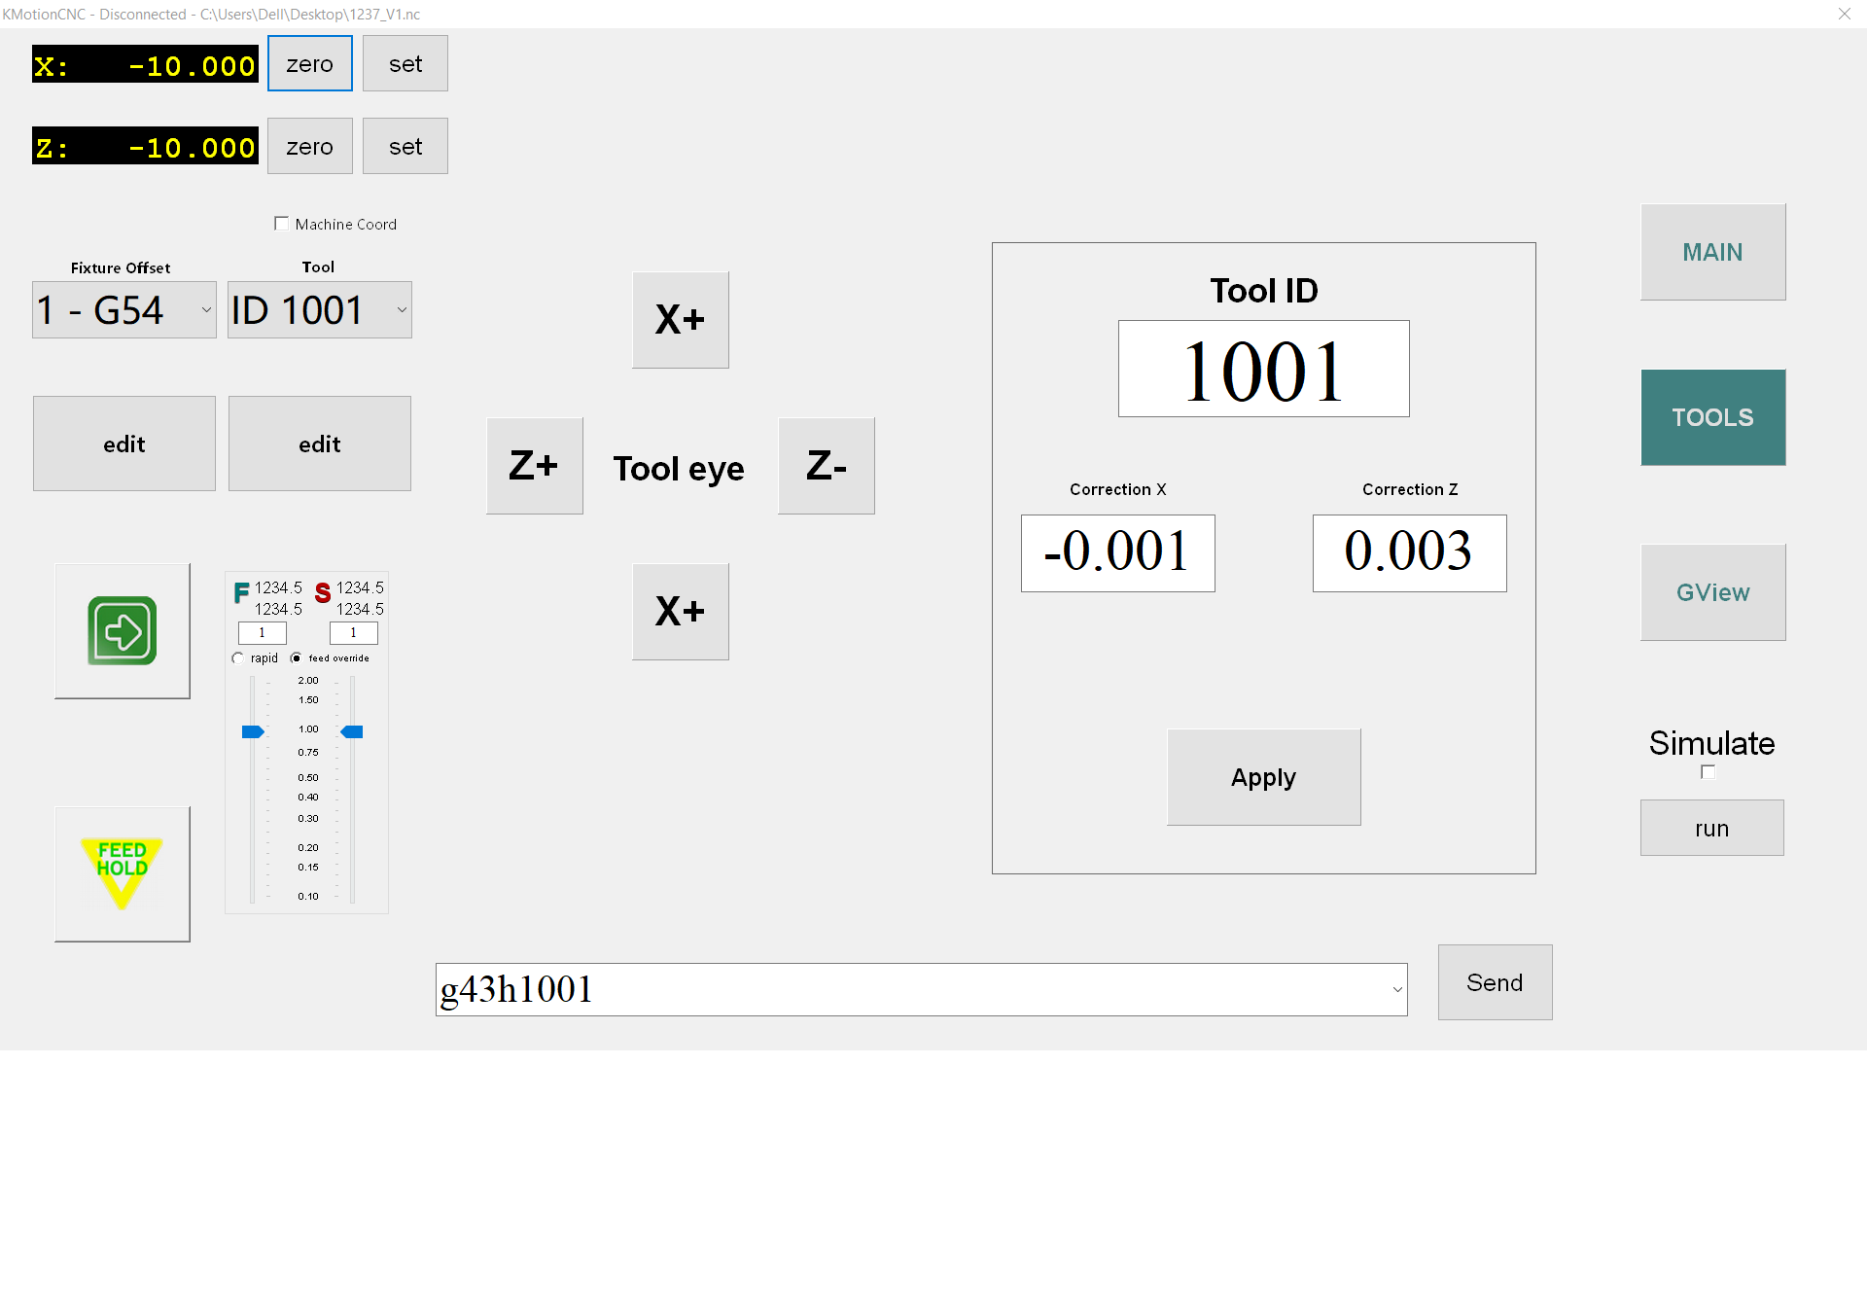Click the zero button for X axis

pos(309,64)
